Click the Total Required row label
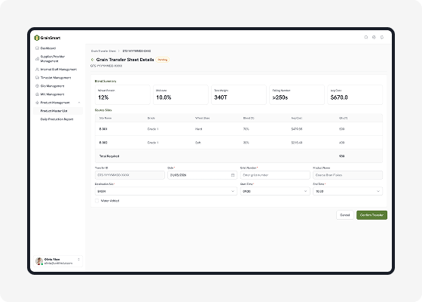 (109, 156)
